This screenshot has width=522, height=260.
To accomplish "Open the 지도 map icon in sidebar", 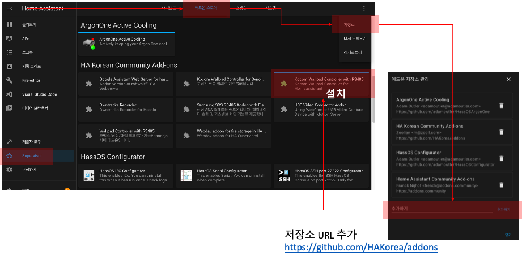I will pos(9,38).
